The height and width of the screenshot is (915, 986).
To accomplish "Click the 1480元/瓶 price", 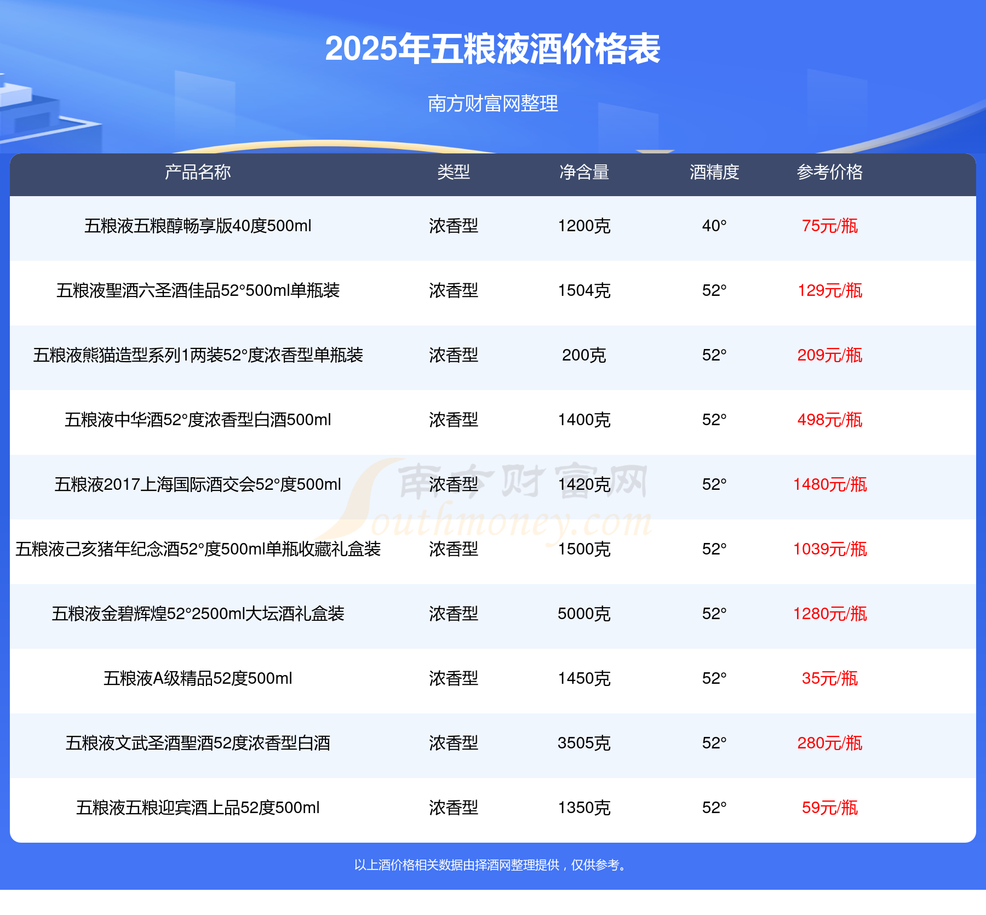I will point(830,484).
